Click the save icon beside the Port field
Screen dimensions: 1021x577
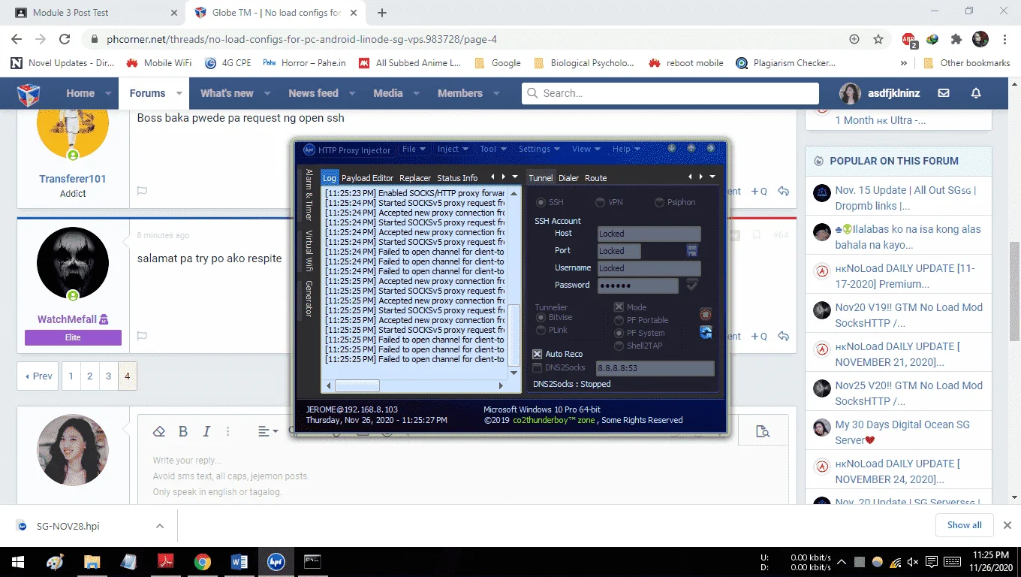coord(692,250)
